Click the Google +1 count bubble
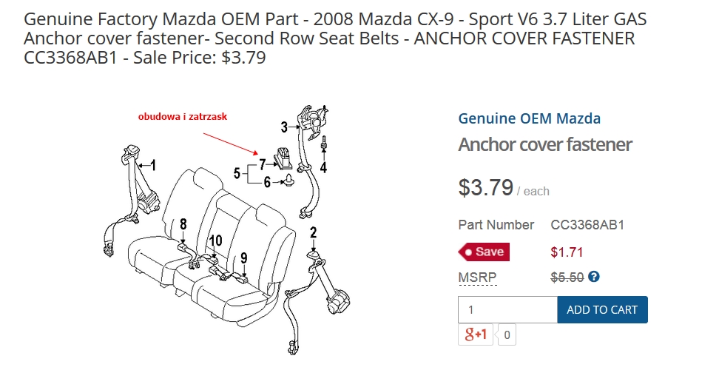This screenshot has width=719, height=370. [507, 335]
